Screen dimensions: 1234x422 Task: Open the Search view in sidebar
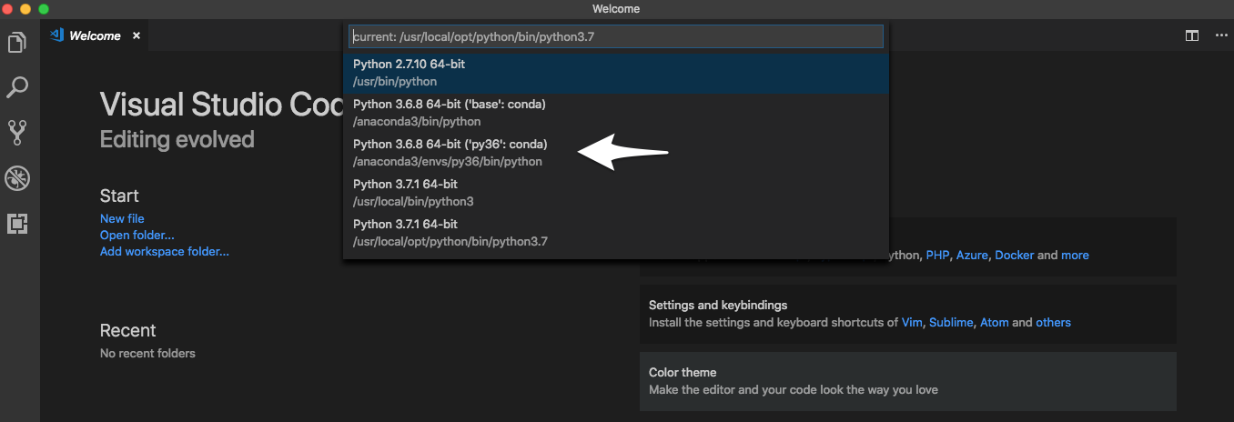coord(17,87)
